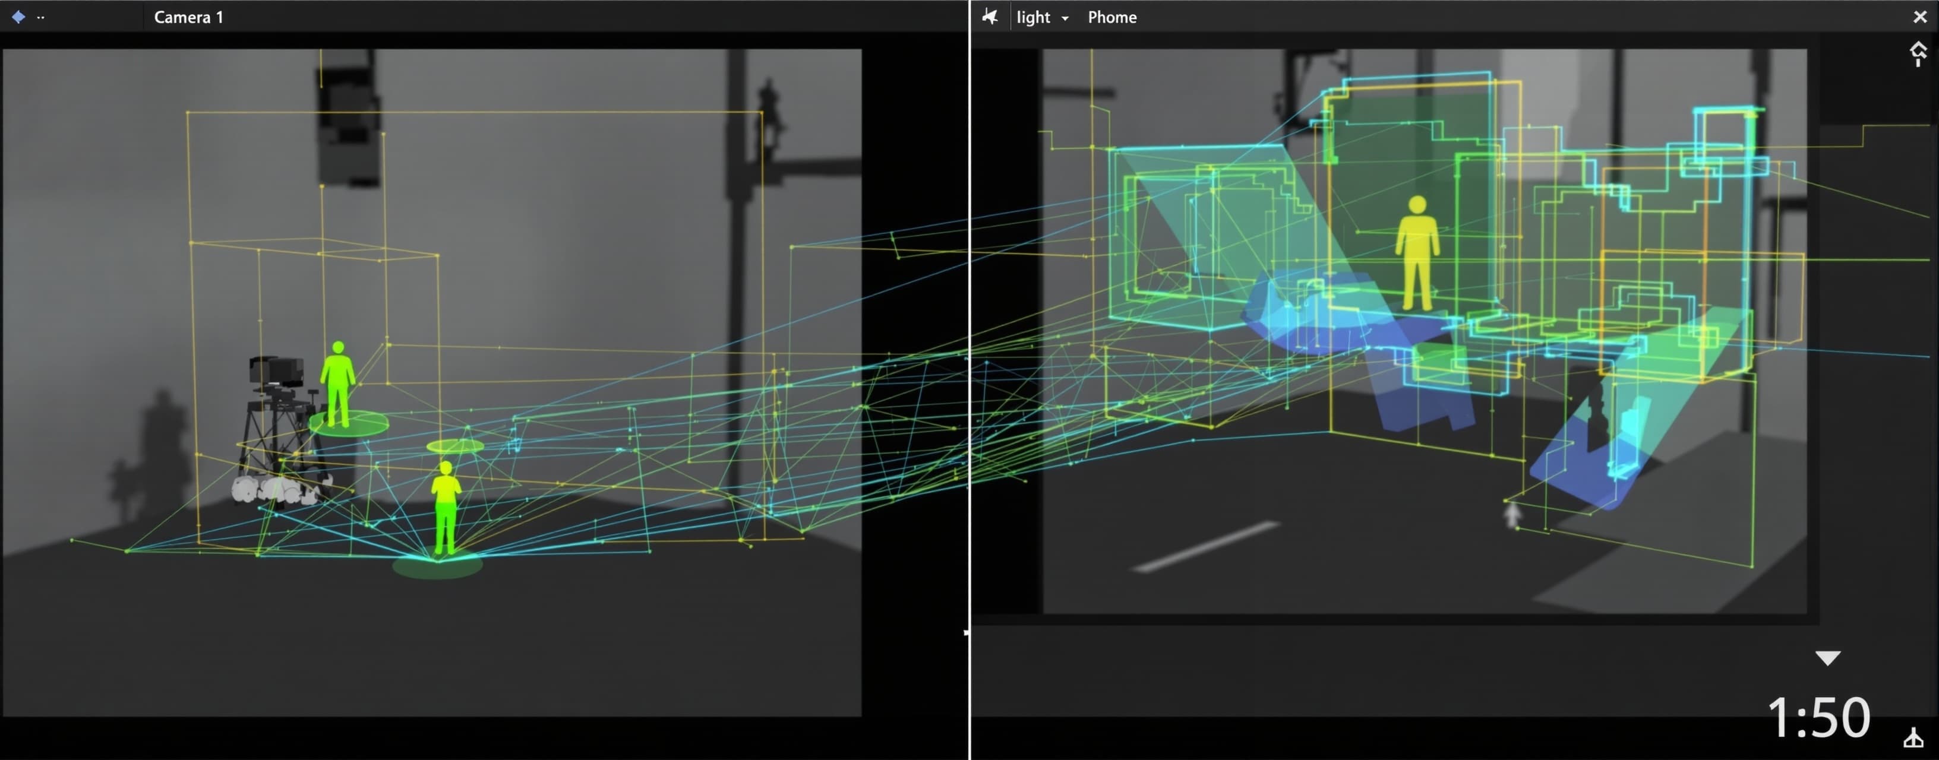
Task: Select the Phome tab label
Action: 1111,17
